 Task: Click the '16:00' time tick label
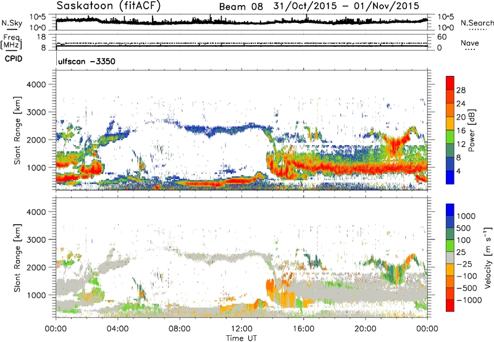pos(303,329)
